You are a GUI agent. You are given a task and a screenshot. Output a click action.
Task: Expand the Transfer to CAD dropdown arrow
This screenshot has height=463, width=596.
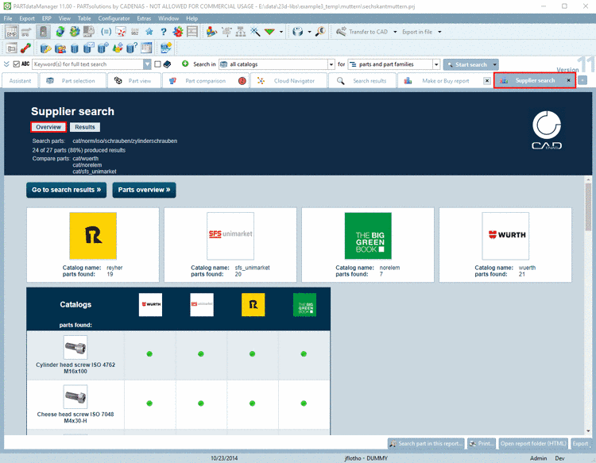(395, 32)
